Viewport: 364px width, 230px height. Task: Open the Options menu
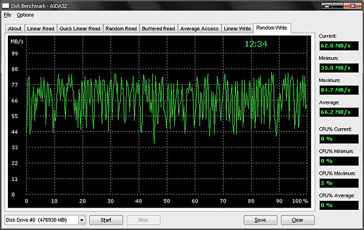(x=25, y=15)
